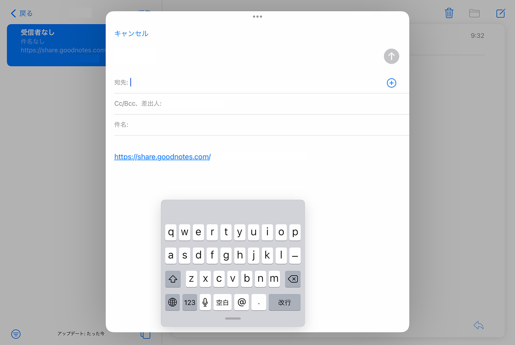Screen dimensions: 515x345
Task: Open the mailbox filter icon
Action: coord(16,334)
